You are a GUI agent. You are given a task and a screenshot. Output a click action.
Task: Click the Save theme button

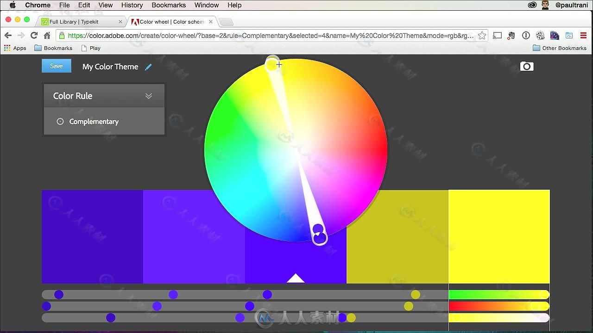[x=57, y=66]
